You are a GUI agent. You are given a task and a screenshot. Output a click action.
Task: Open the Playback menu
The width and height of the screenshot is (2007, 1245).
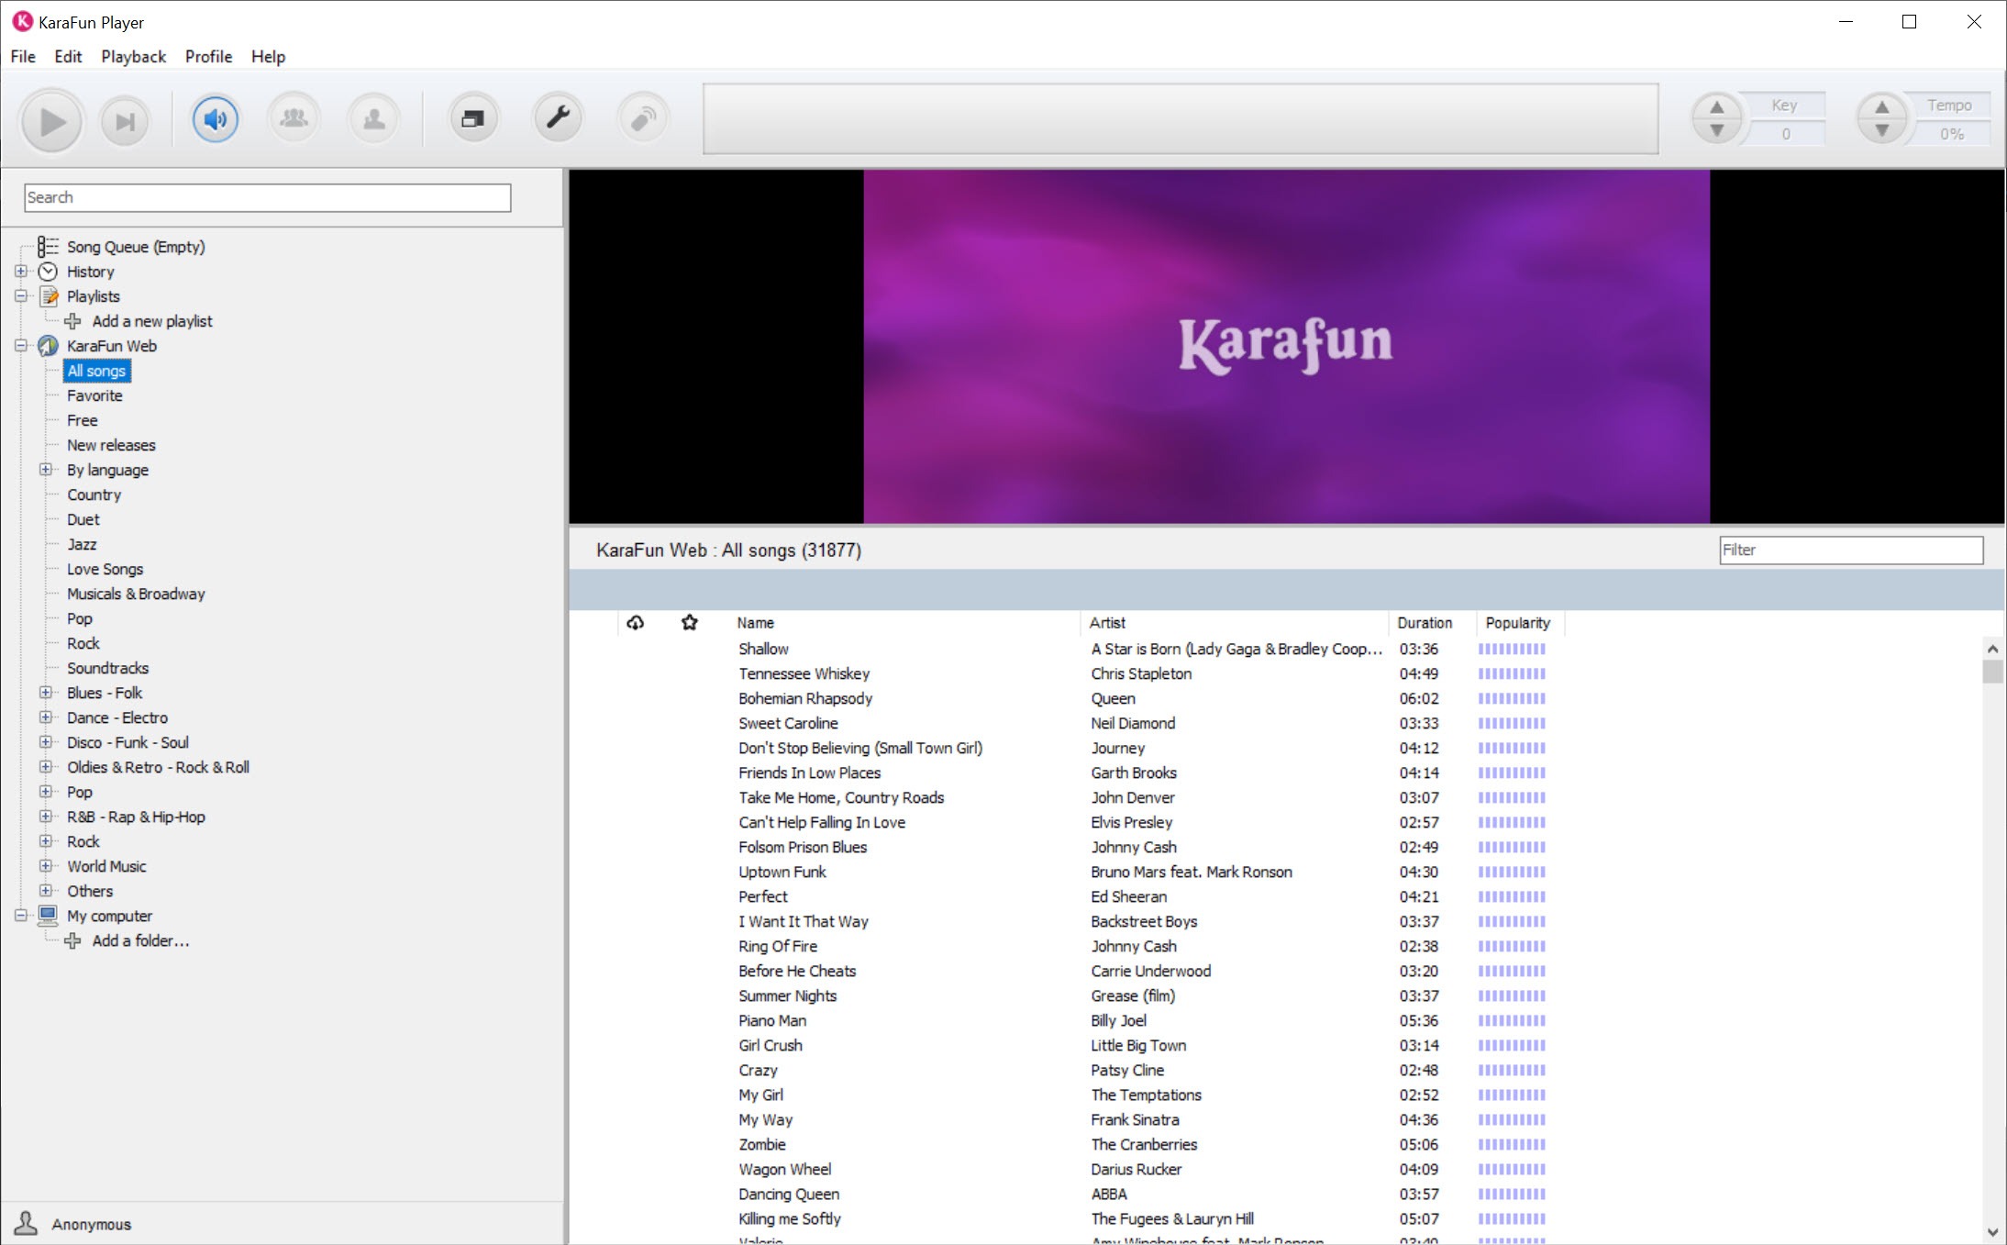(x=133, y=57)
